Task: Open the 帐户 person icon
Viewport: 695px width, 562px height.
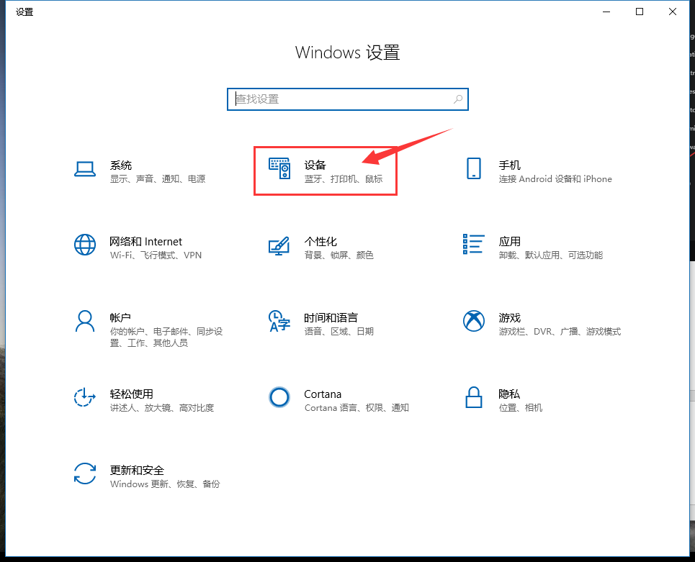Action: click(85, 321)
